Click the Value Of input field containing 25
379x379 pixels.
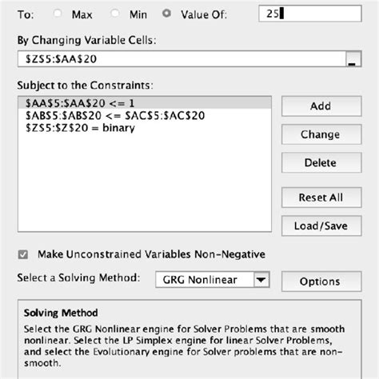[310, 14]
